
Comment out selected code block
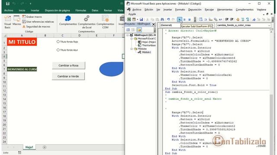point(243,19)
